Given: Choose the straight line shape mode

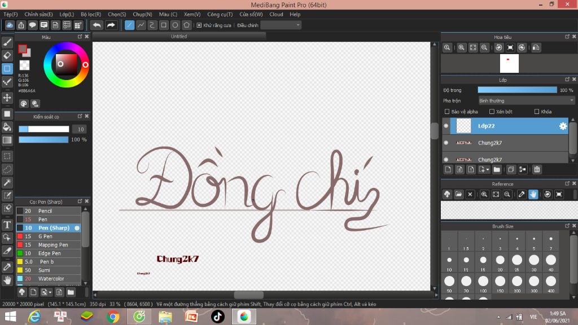Looking at the screenshot, I should pyautogui.click(x=129, y=25).
